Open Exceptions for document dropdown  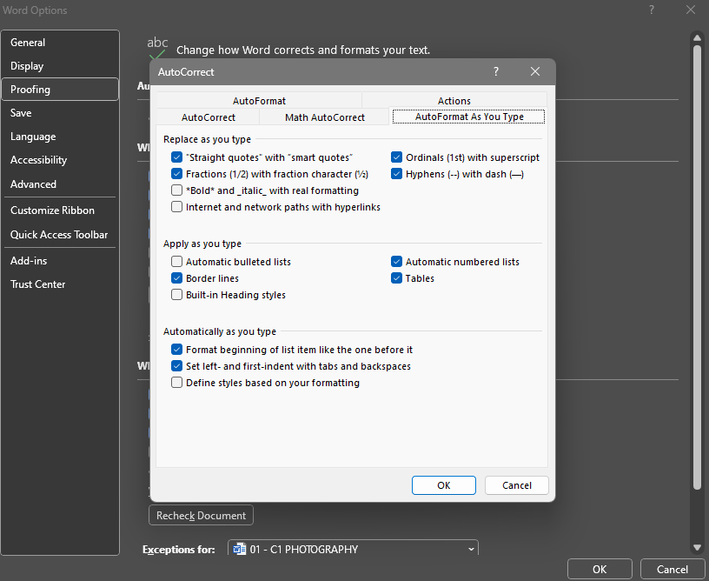[353, 549]
